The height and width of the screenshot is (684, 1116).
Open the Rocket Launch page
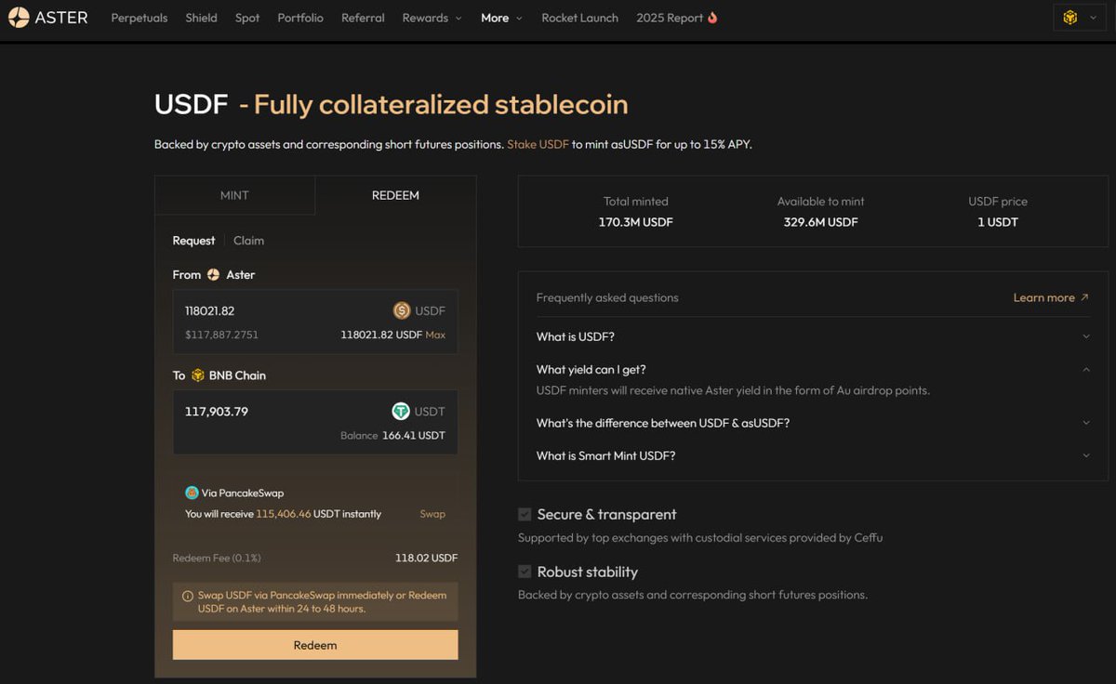click(x=579, y=18)
